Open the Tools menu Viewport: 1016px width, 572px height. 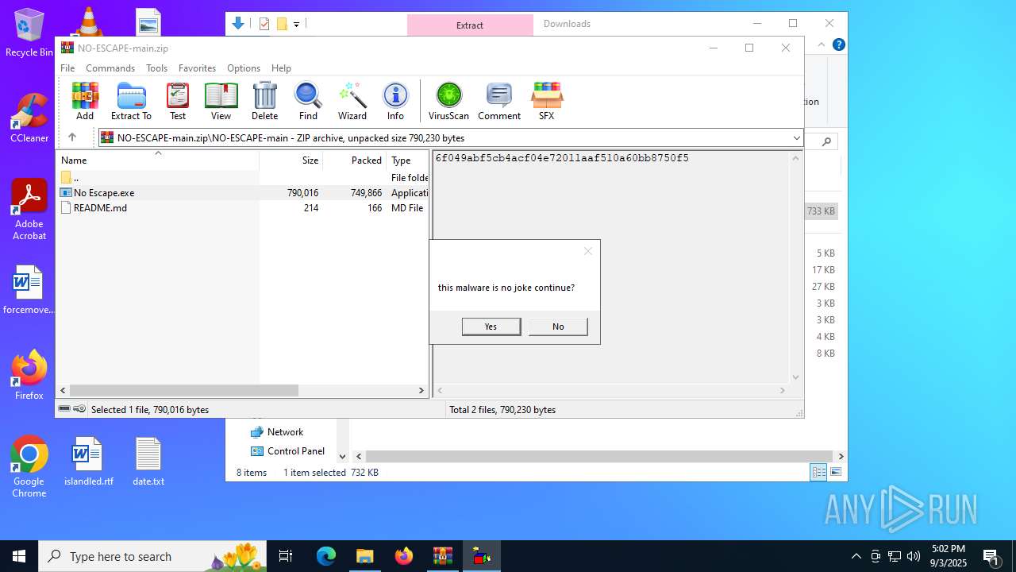click(x=156, y=68)
